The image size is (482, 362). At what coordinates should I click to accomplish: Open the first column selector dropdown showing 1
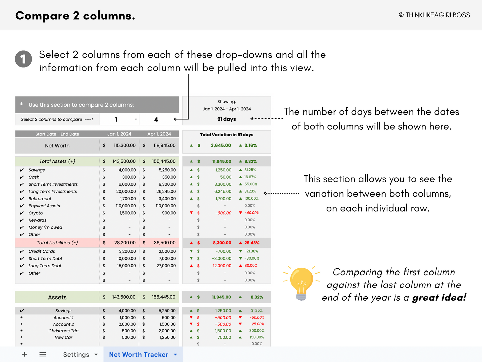point(119,119)
